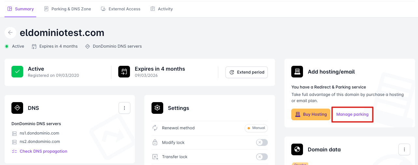The width and height of the screenshot is (418, 165).
Task: Click the Add hosting/email server icon
Action: click(x=297, y=72)
